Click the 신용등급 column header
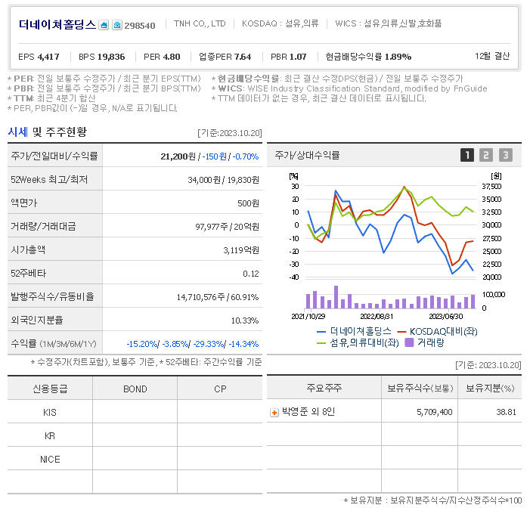The image size is (530, 511). point(50,389)
